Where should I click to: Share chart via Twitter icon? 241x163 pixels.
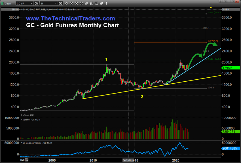102,3
